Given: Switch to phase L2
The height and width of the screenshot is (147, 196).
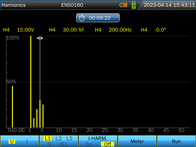Looking at the screenshot, I should [x=58, y=138].
